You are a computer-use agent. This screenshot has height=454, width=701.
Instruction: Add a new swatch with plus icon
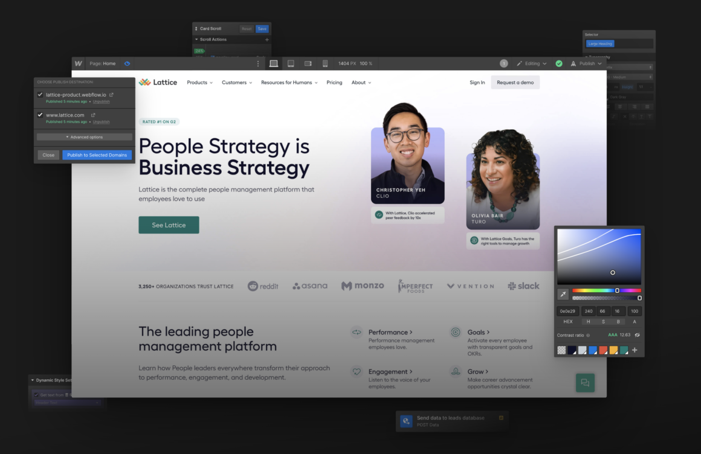click(635, 350)
